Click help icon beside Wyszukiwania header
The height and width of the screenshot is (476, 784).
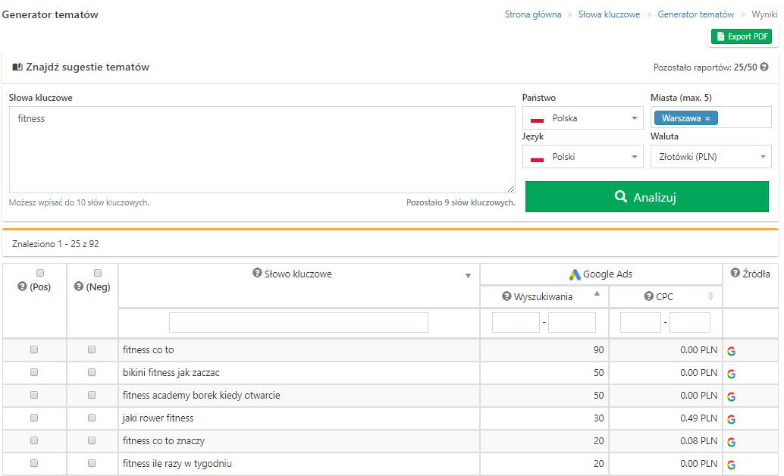pos(506,296)
